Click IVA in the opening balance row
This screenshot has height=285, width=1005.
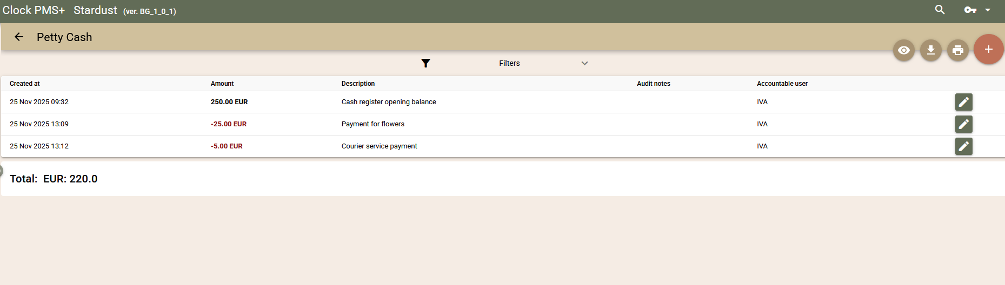762,102
